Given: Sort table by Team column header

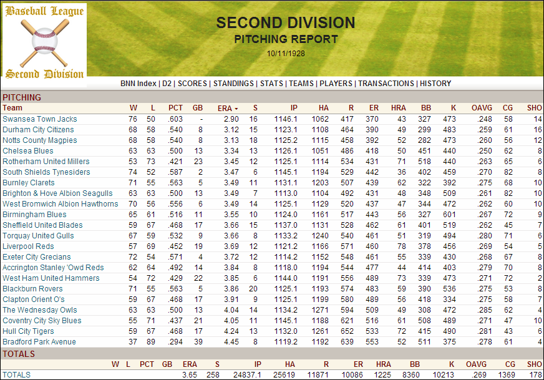Looking at the screenshot, I should coord(12,108).
